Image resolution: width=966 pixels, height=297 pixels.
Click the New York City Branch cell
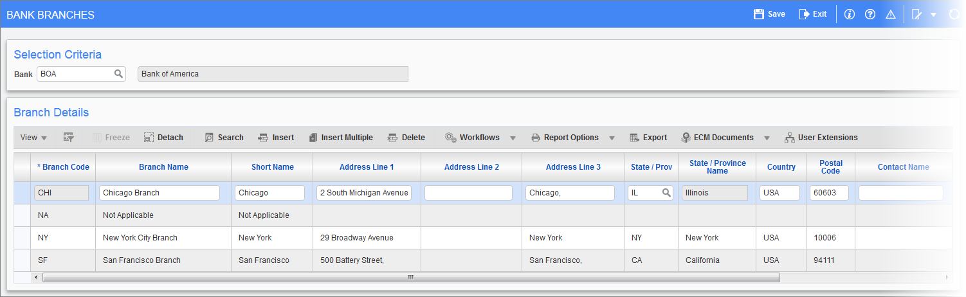click(x=163, y=238)
